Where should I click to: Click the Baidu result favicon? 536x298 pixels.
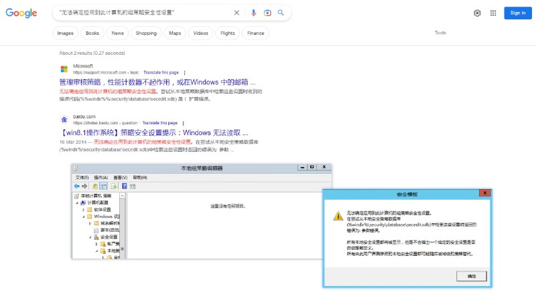point(64,120)
